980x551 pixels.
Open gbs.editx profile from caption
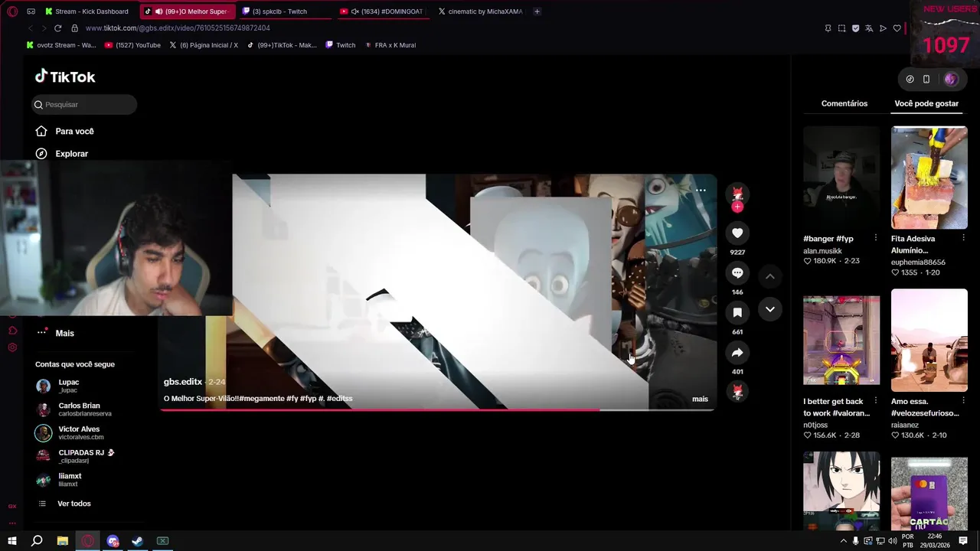[x=183, y=382]
